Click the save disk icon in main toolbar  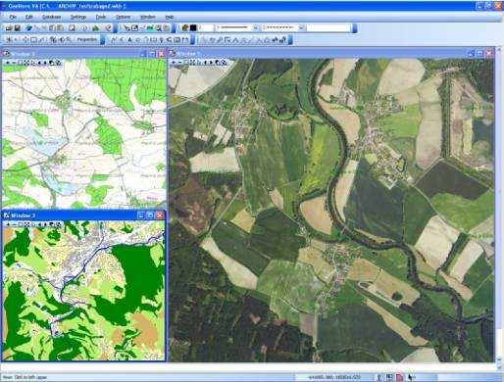coord(17,28)
